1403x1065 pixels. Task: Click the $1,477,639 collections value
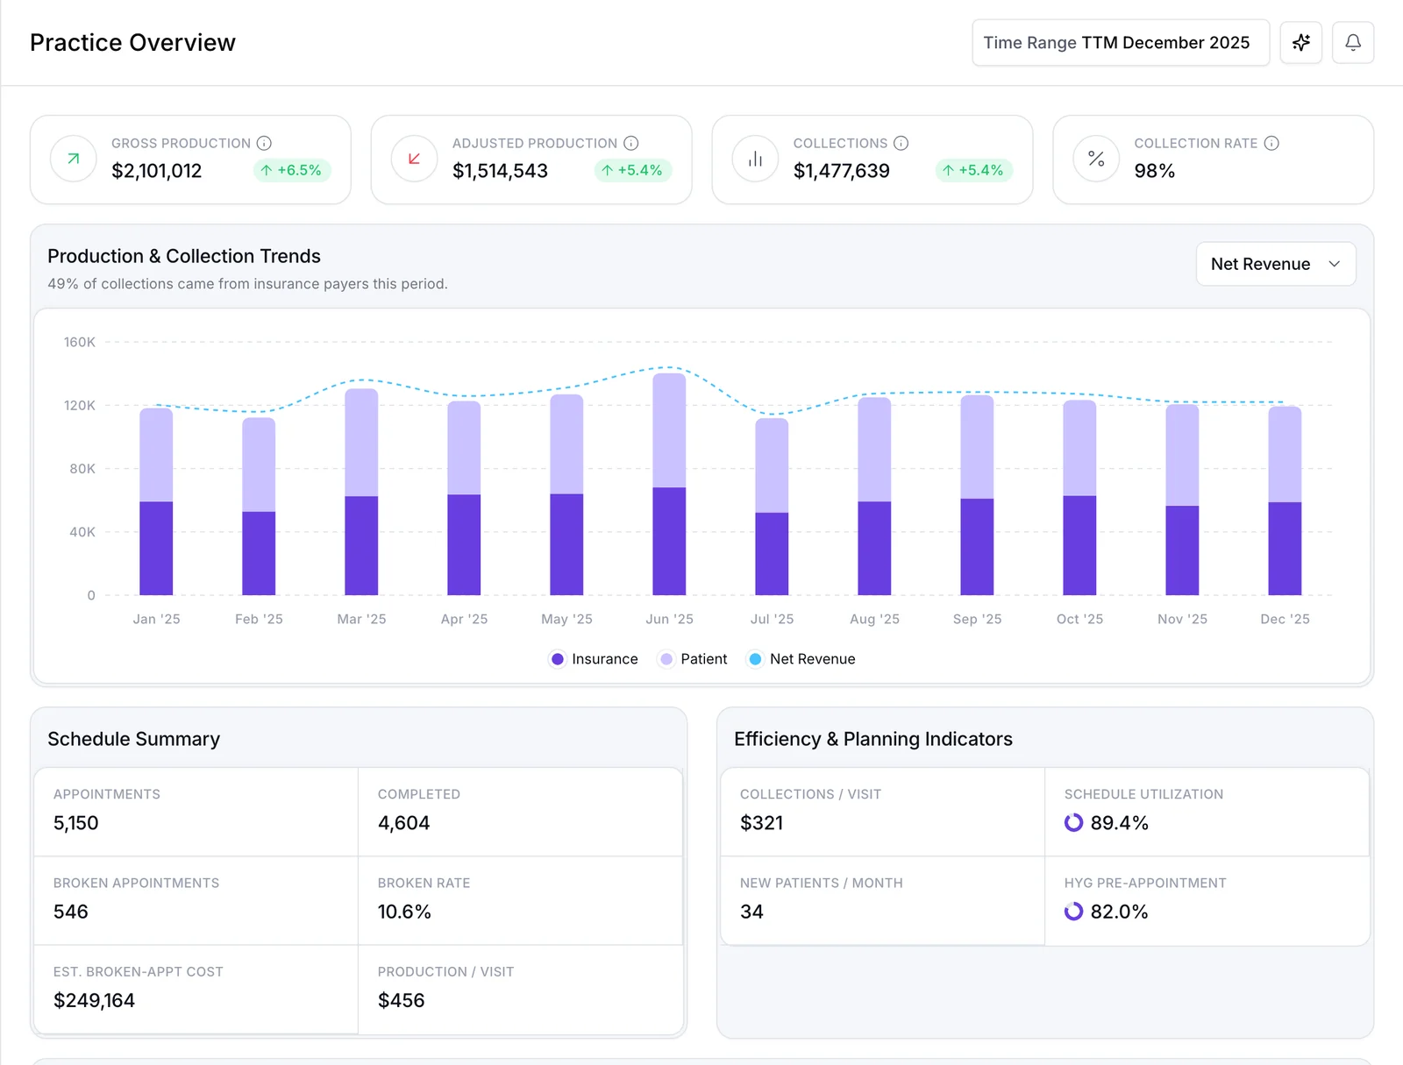pyautogui.click(x=841, y=171)
